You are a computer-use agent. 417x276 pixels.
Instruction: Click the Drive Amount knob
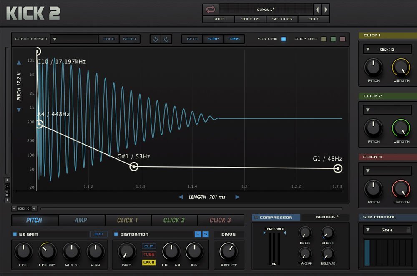tap(228, 251)
